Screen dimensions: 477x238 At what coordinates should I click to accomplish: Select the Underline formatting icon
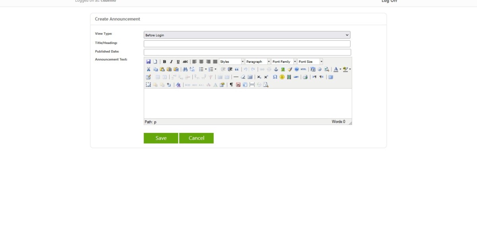177,61
